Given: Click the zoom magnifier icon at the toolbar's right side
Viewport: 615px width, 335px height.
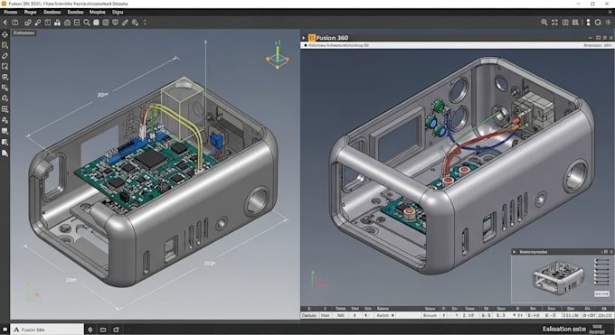Looking at the screenshot, I should [544, 23].
